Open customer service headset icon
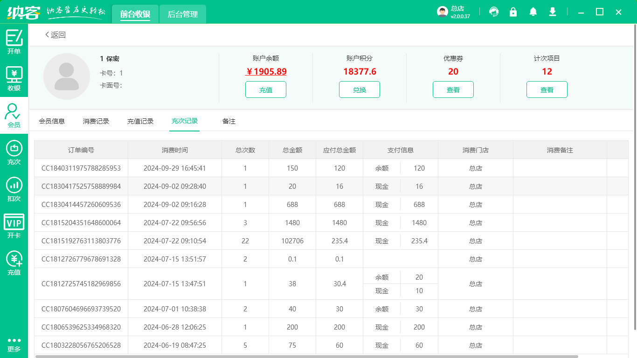 pyautogui.click(x=494, y=12)
